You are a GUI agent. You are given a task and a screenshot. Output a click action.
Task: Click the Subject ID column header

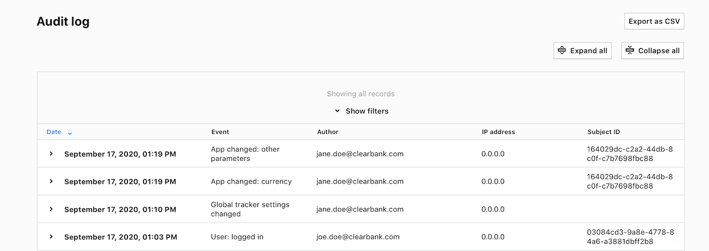coord(603,132)
